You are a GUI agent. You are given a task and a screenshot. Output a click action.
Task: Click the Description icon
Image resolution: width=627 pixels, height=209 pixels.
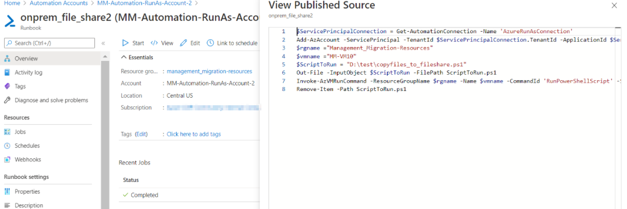tap(8, 205)
